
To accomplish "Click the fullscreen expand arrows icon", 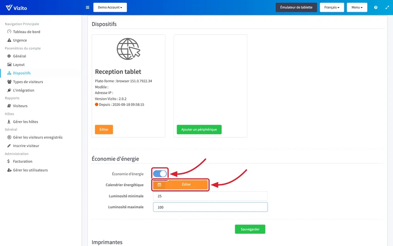I will coord(387,7).
